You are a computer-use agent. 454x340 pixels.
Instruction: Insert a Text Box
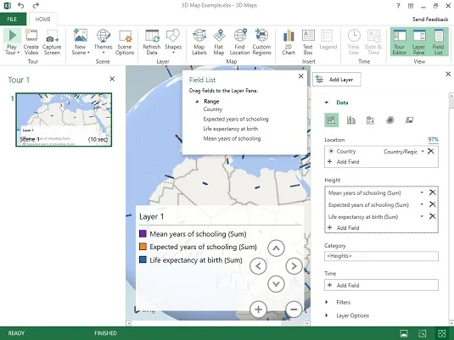pos(308,42)
